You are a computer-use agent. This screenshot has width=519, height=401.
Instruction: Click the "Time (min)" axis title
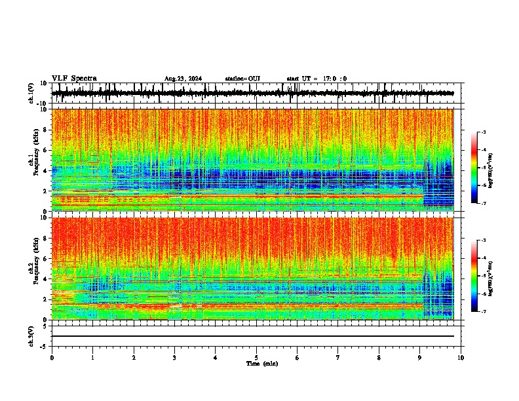coord(262,364)
